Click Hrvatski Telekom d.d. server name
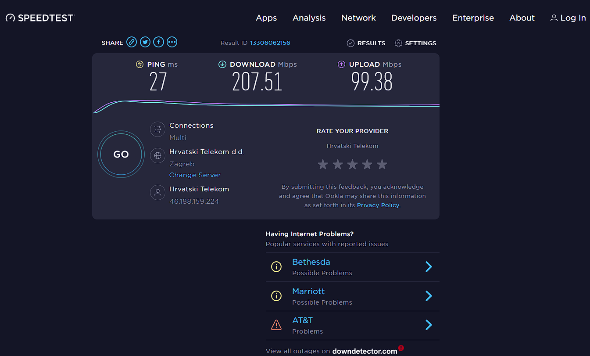 click(207, 152)
